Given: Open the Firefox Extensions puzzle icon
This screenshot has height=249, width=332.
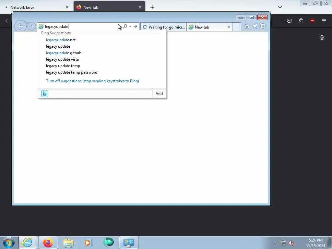Looking at the screenshot, I should point(301,21).
